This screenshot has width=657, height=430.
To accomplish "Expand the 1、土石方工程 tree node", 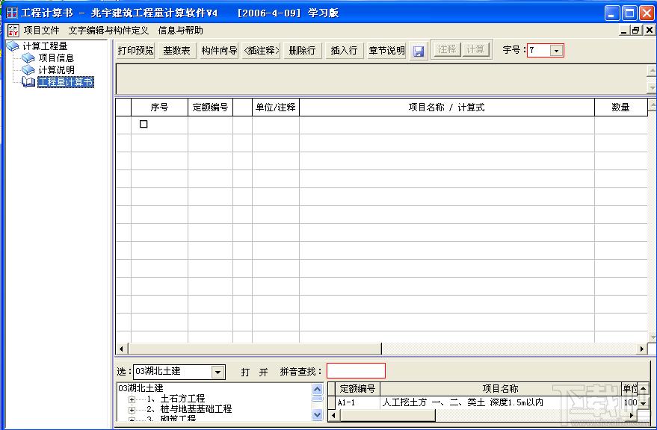I will click(x=132, y=399).
